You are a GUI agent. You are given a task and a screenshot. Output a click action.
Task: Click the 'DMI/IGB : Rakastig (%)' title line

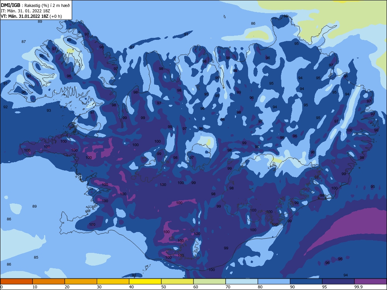[x=35, y=5]
